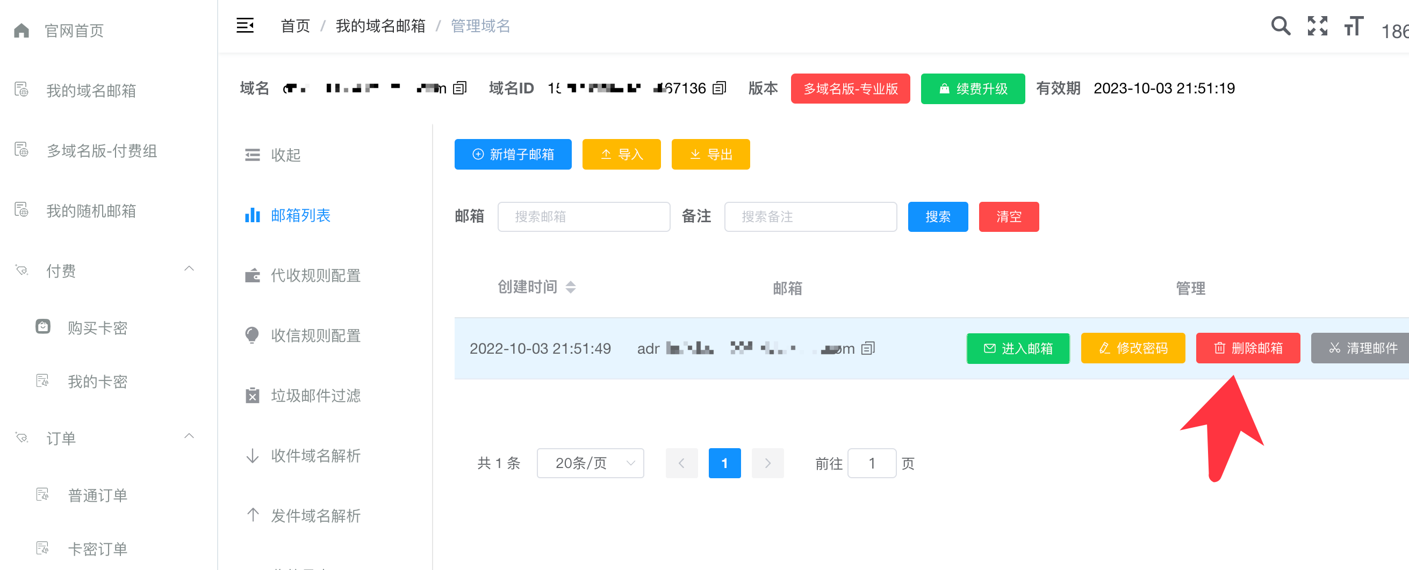Click 多域名版-专业版 version badge
The image size is (1409, 570).
pyautogui.click(x=850, y=89)
